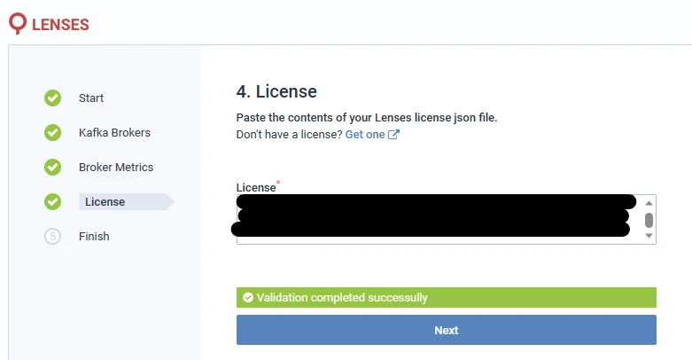Click the step 5 circle icon
692x360 pixels.
pyautogui.click(x=52, y=237)
